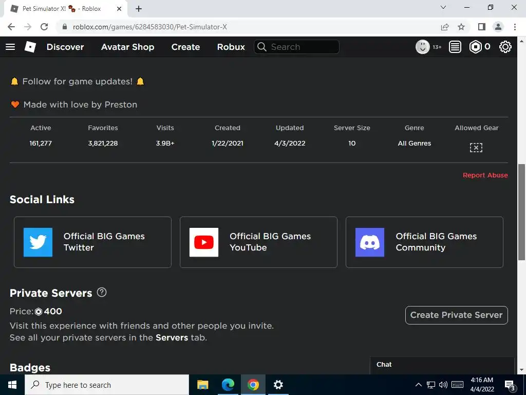The image size is (526, 395).
Task: Click the search magnifier icon in Roblox
Action: tap(262, 47)
